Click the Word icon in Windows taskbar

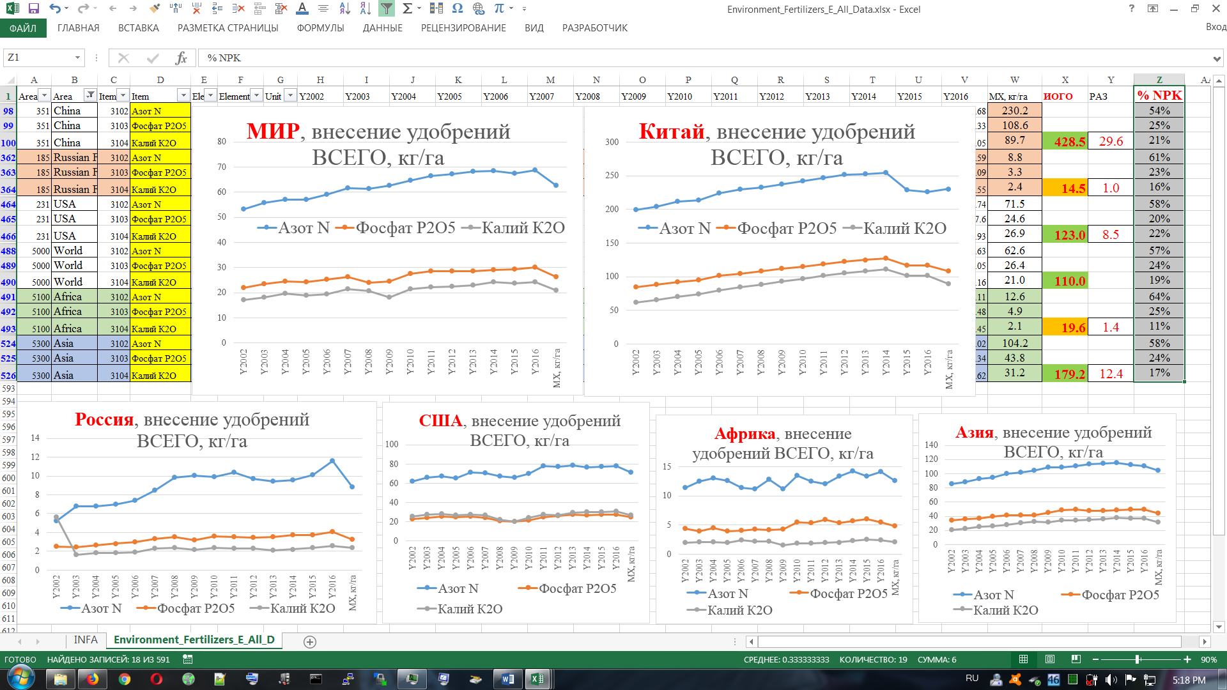coord(507,678)
